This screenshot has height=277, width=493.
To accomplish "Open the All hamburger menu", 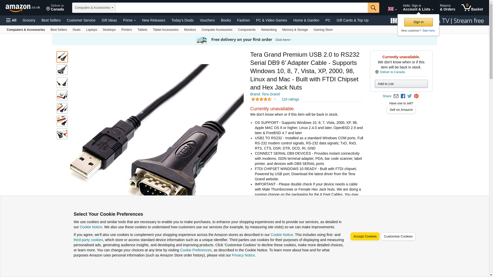I will click(x=11, y=20).
